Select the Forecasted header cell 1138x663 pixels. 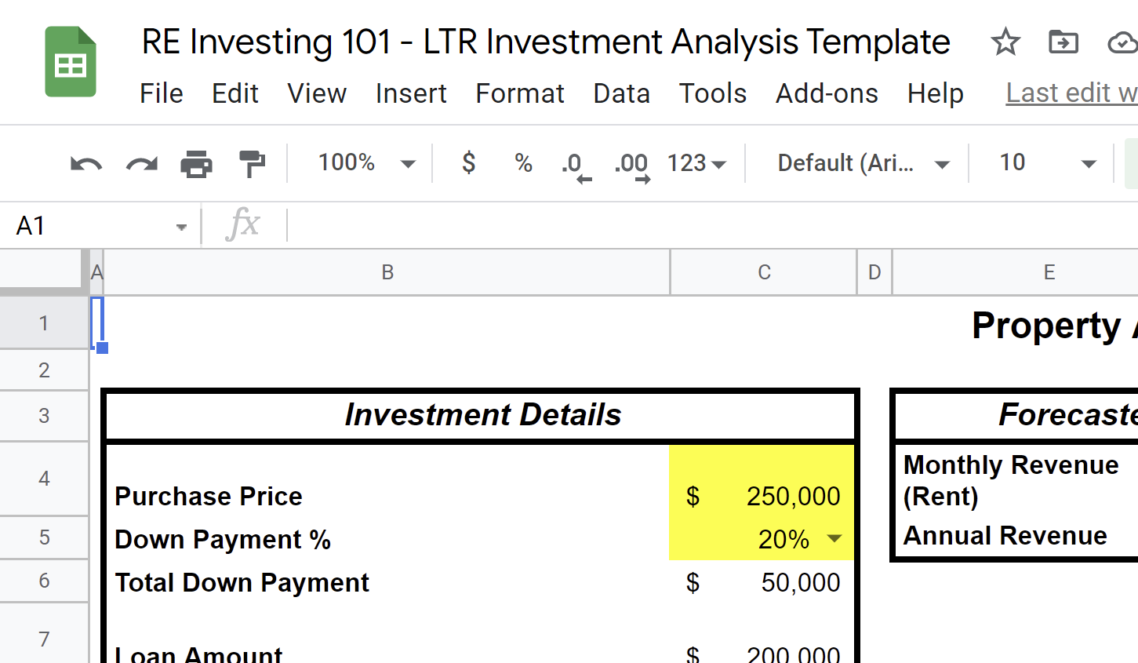[x=1016, y=415]
